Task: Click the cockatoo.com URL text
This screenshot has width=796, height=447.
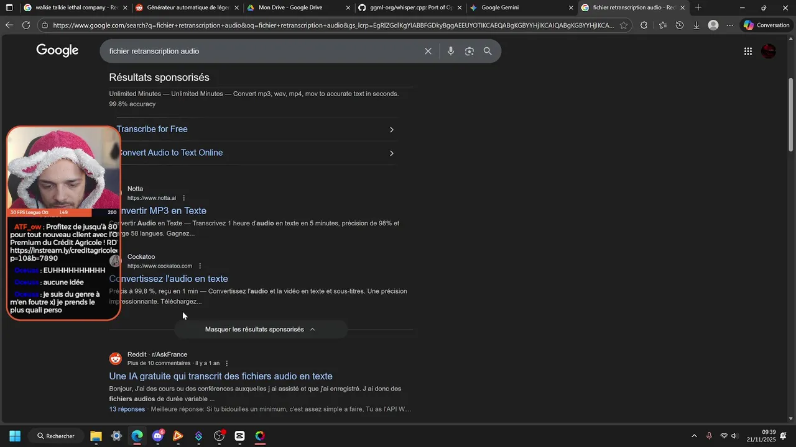Action: point(160,266)
